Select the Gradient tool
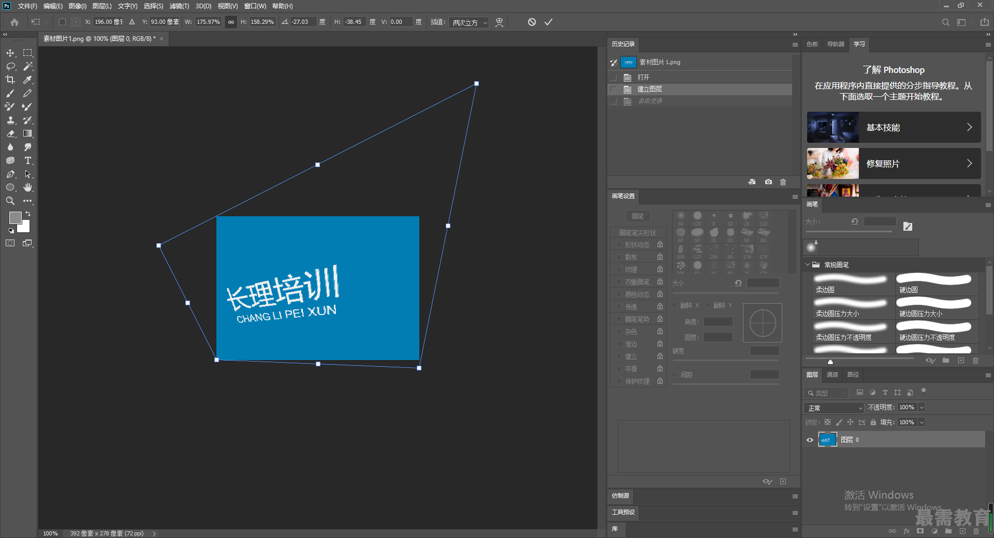994x538 pixels. coord(27,133)
